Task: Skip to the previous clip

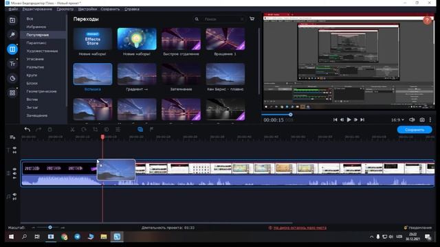Action: (x=335, y=119)
